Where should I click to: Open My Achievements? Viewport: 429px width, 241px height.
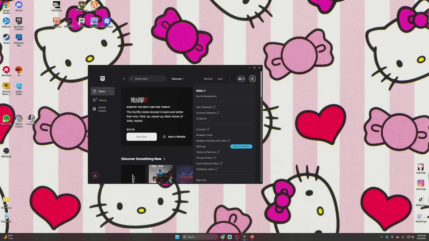(x=206, y=96)
